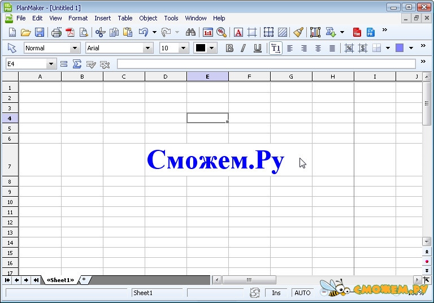Image resolution: width=434 pixels, height=303 pixels.
Task: Create a new document with the New icon
Action: (x=12, y=32)
